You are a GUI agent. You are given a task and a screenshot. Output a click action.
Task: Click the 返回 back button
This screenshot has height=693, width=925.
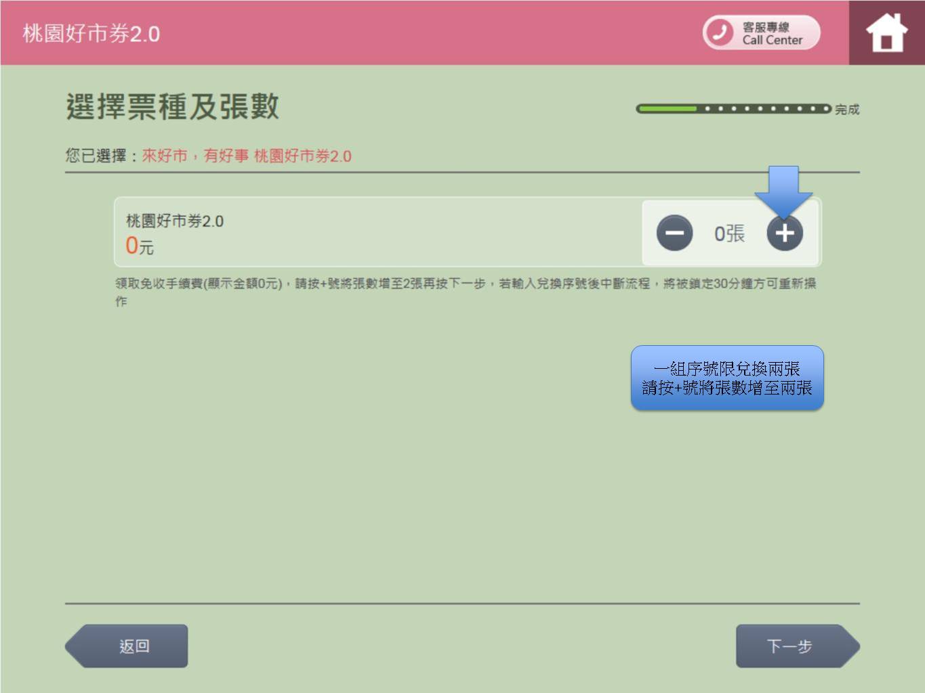127,646
